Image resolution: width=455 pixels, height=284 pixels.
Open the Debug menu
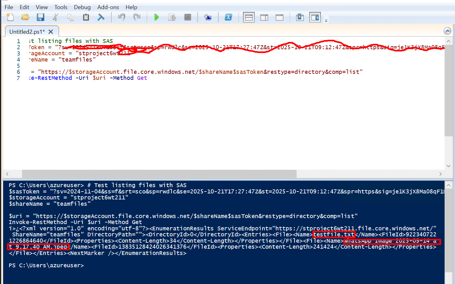pos(82,7)
